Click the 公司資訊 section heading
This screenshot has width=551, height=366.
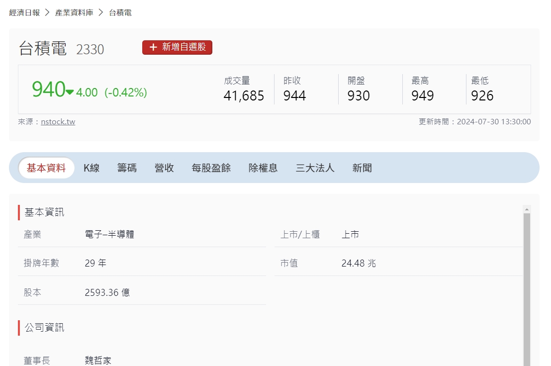coord(44,327)
